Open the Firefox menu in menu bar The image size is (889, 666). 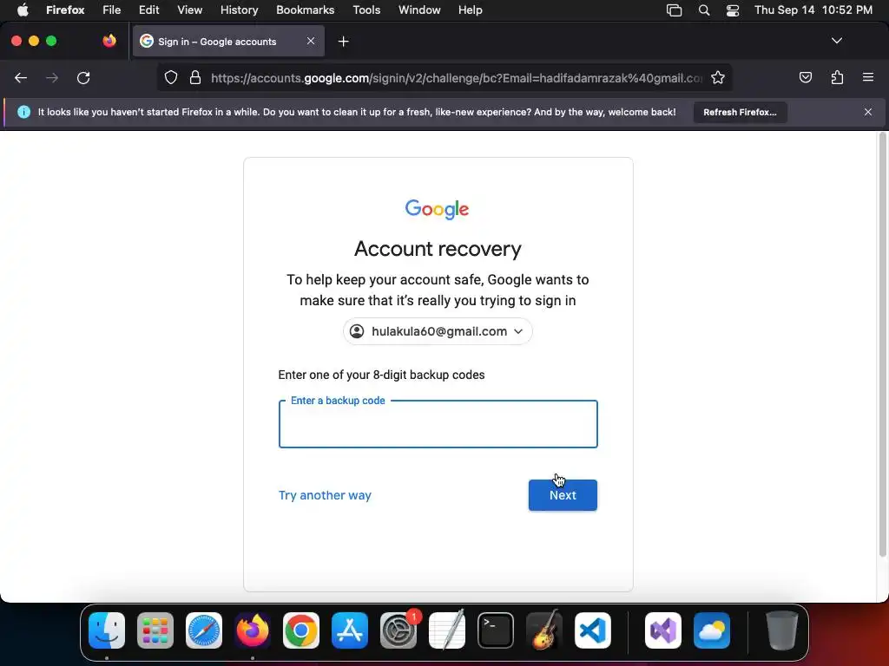(x=65, y=10)
